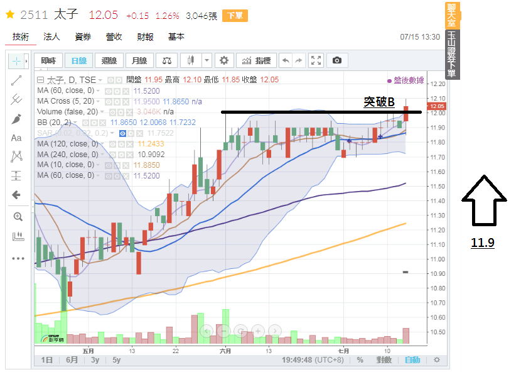Screen dimensions: 521x377
Task: Click the ruler measure tool icon
Action: (18, 237)
